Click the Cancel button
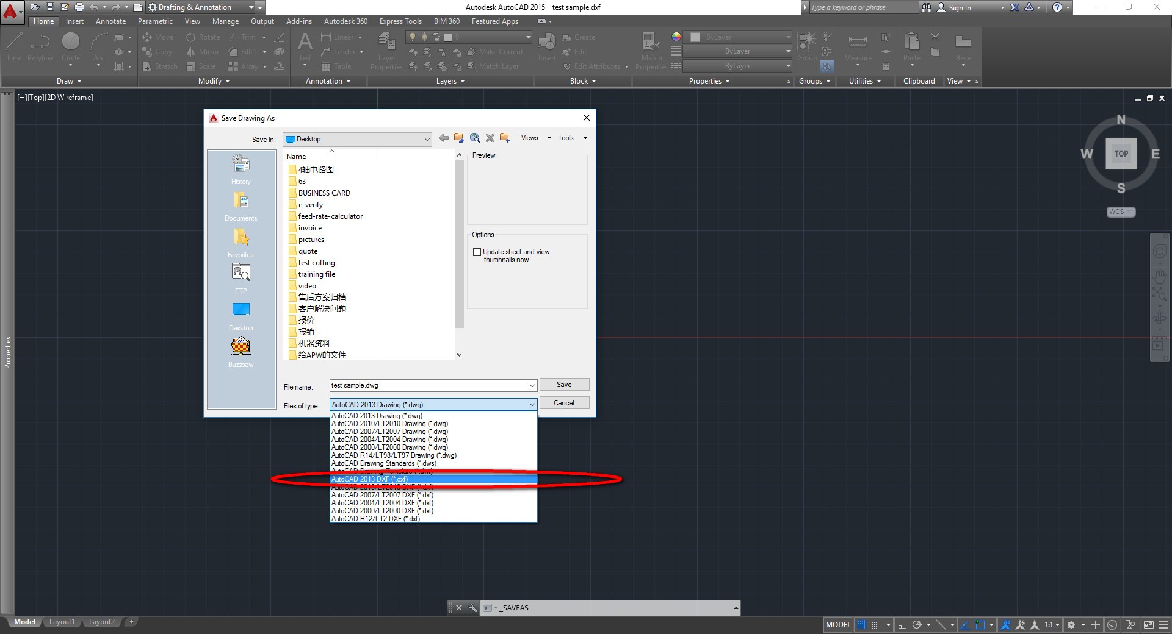 [564, 403]
